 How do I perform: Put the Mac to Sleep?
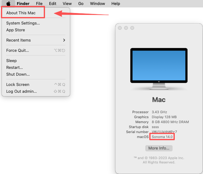point(11,61)
